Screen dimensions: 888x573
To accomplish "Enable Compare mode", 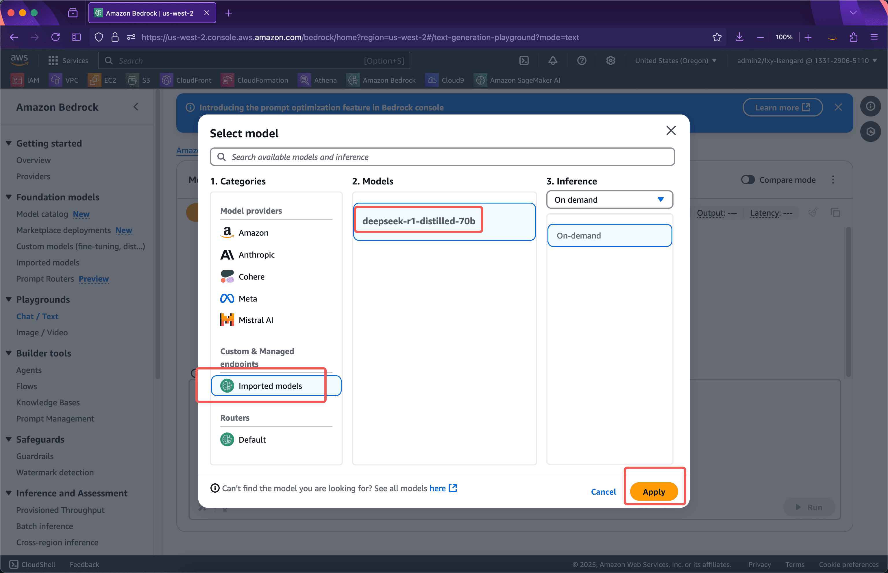I will pyautogui.click(x=748, y=180).
